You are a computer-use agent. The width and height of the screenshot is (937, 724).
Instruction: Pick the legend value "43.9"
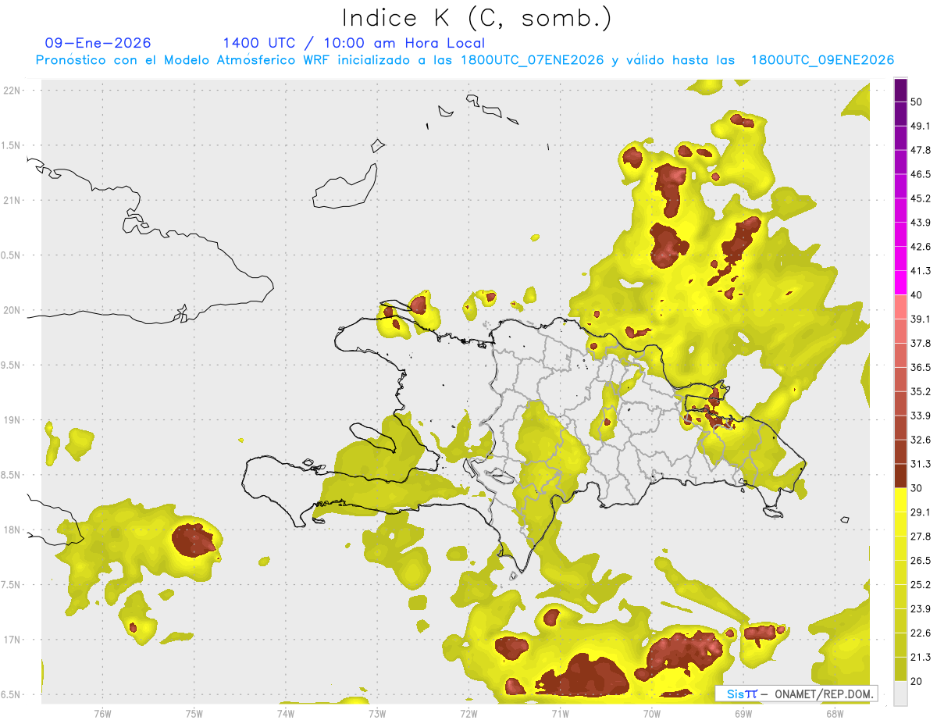pos(921,223)
